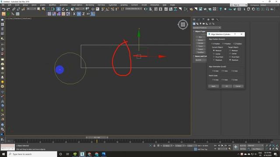Open the selection filter dropdown
Image resolution: width=280 pixels, height=157 pixels.
point(31,9)
